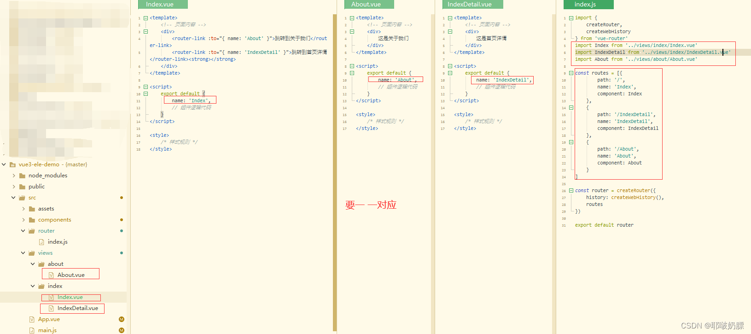Open Index.vue from the file tree
Viewport: 751px width, 334px height.
pos(70,297)
